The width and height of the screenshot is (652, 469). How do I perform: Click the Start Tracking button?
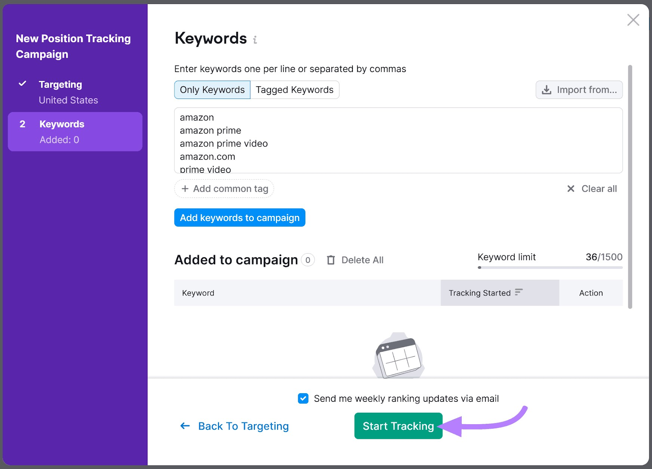(x=398, y=426)
